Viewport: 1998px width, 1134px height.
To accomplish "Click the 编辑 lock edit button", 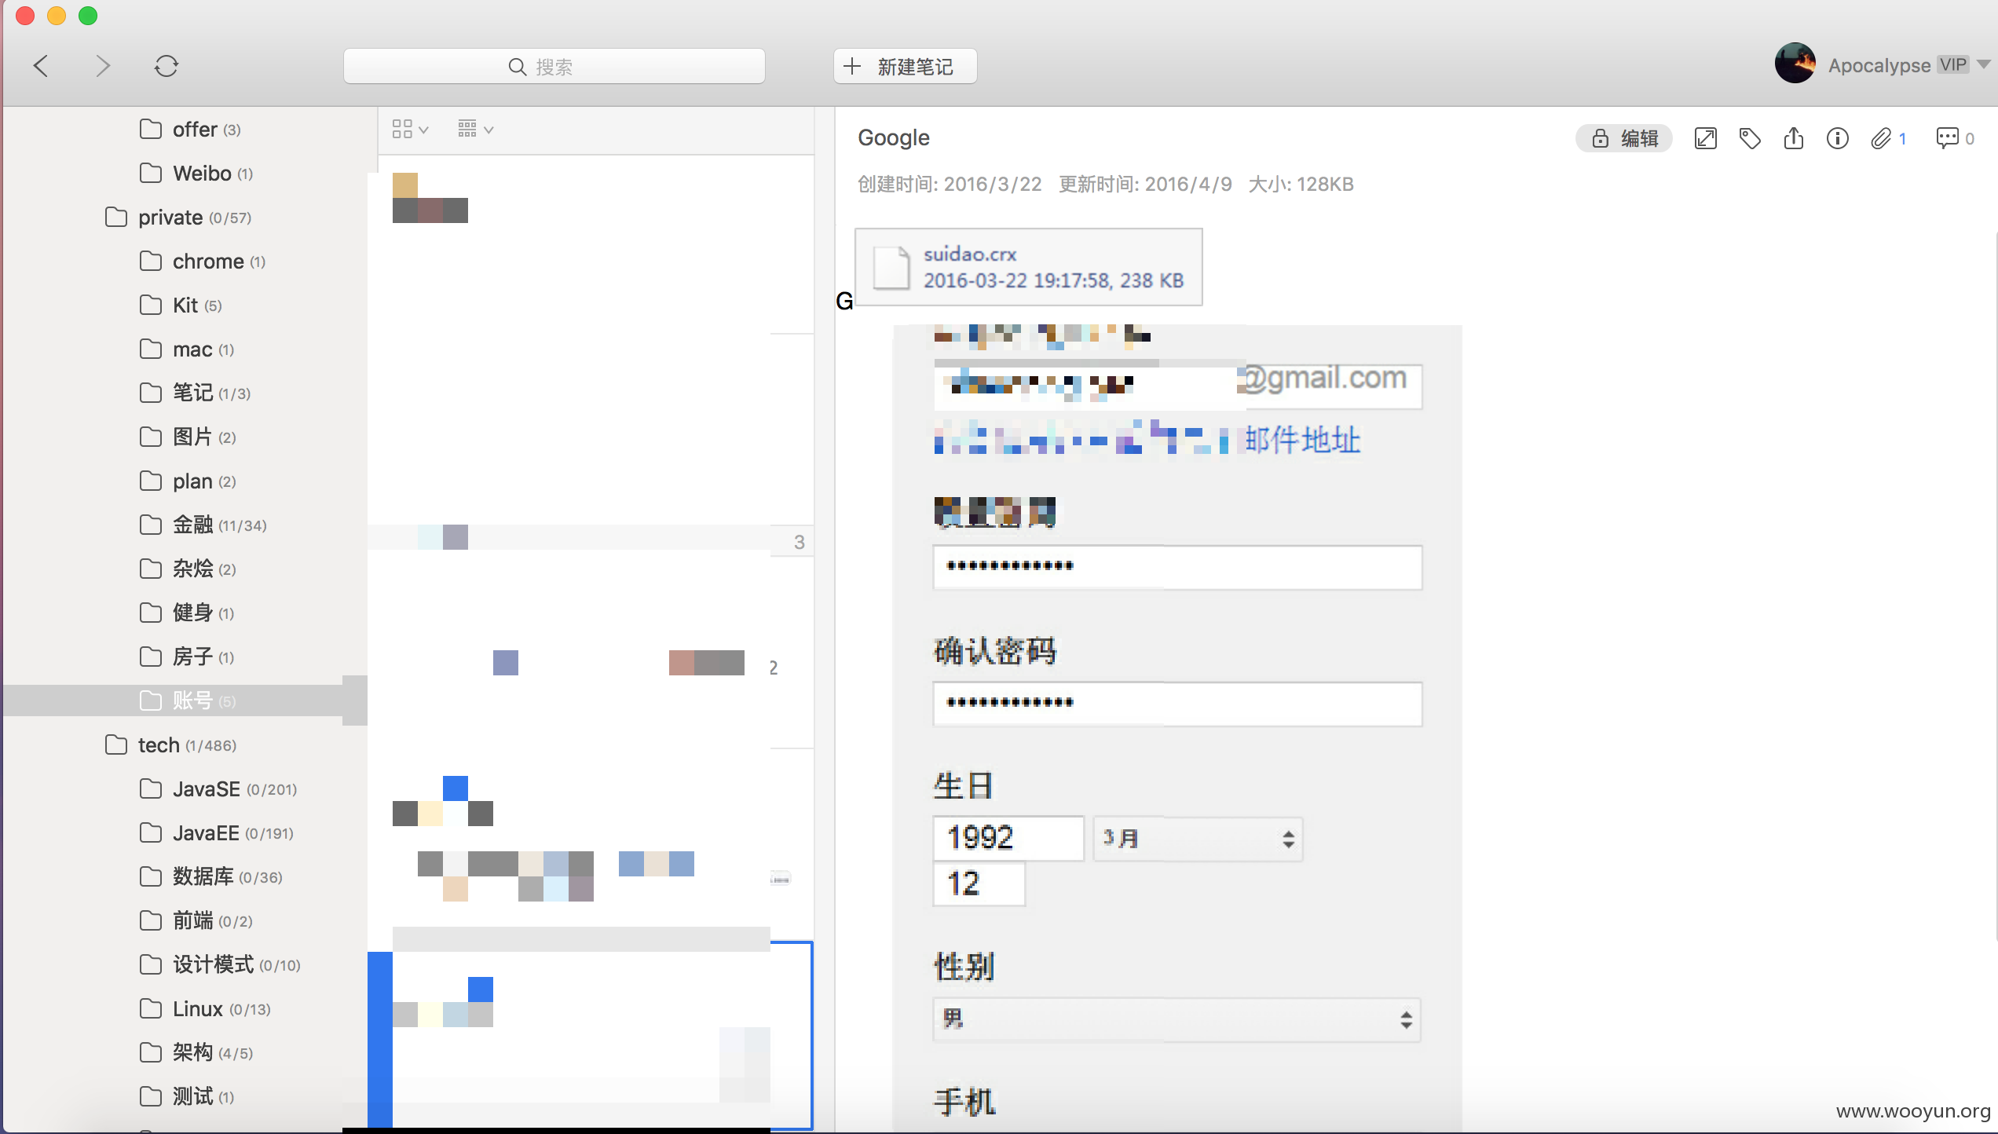I will (x=1623, y=139).
